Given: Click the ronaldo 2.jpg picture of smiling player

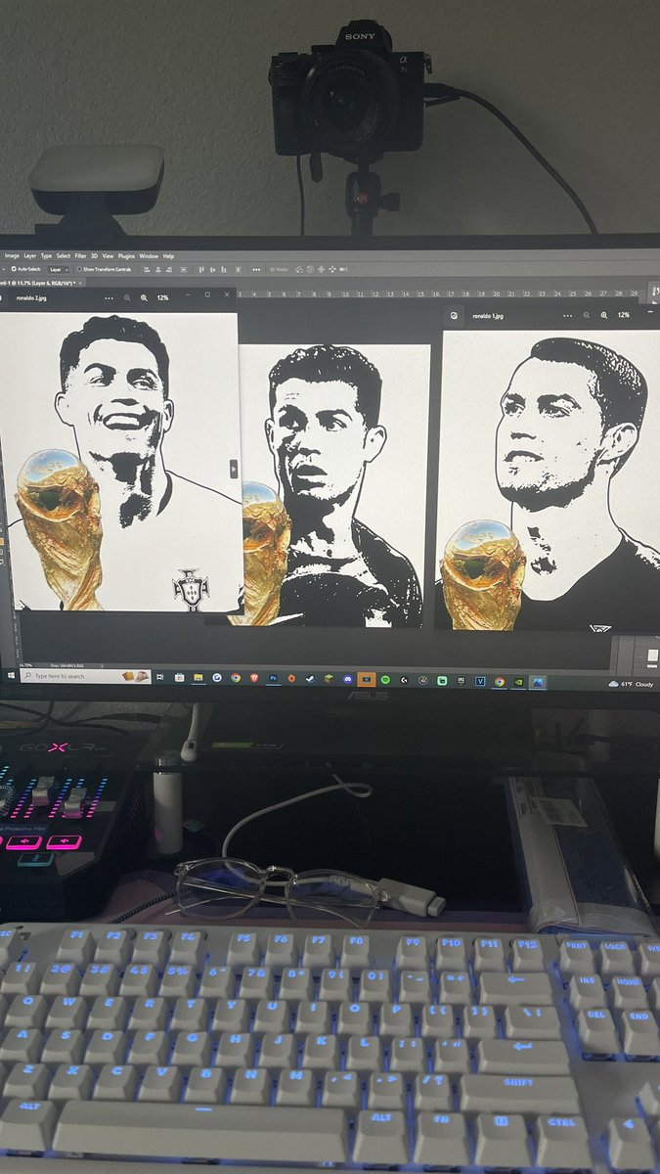Looking at the screenshot, I should (x=119, y=462).
